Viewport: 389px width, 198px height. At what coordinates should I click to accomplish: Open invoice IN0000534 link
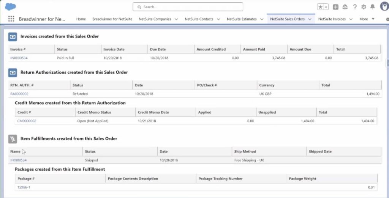pyautogui.click(x=19, y=58)
